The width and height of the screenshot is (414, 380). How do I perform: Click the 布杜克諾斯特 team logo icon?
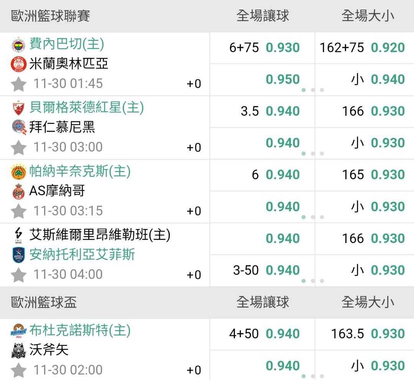18,331
